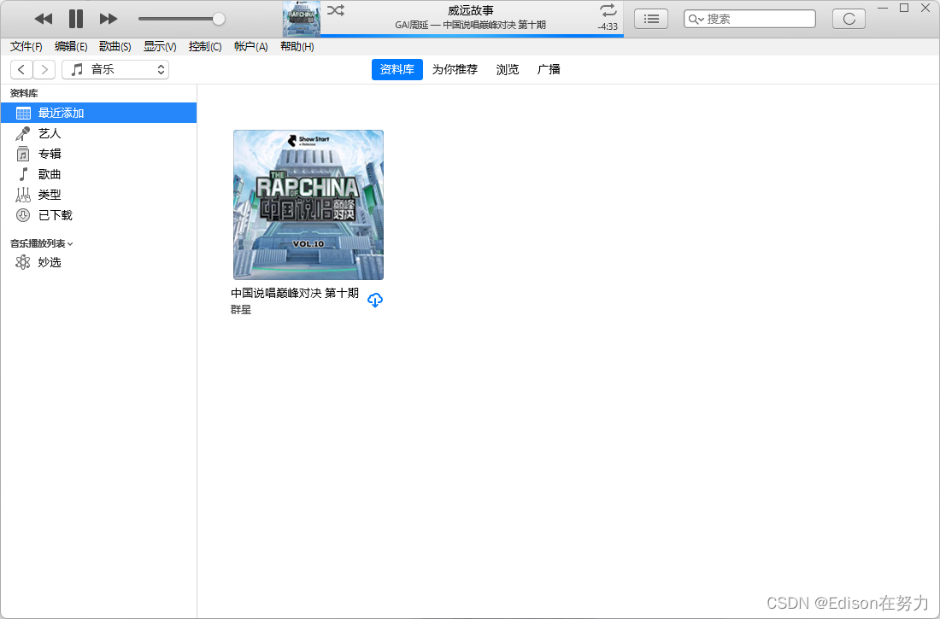The height and width of the screenshot is (619, 940).
Task: Open the Up Next queue list icon
Action: [x=650, y=18]
